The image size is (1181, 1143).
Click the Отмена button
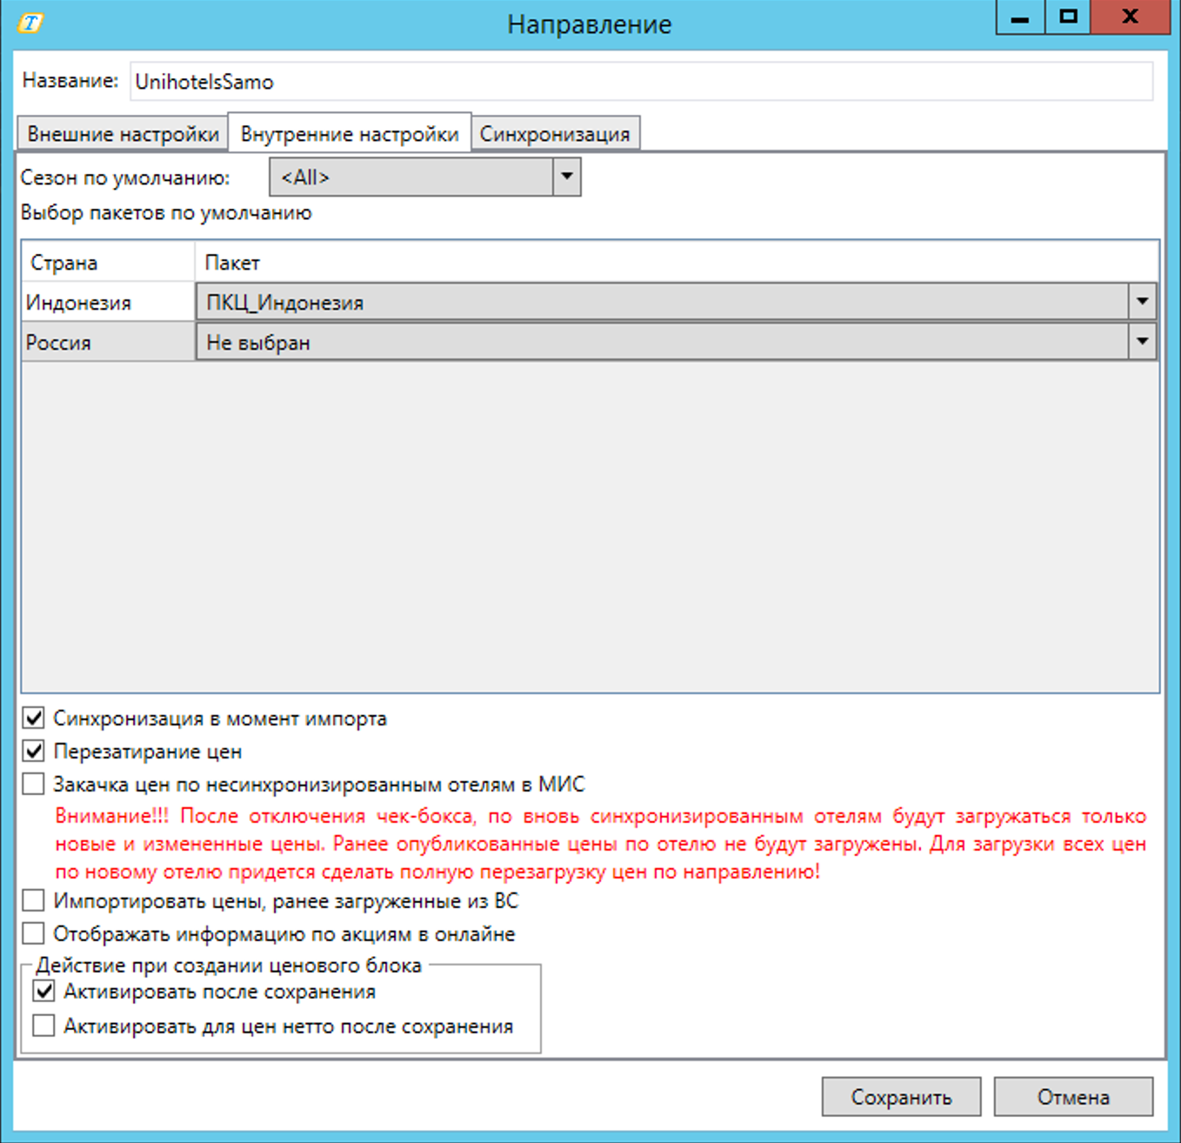tap(1072, 1097)
